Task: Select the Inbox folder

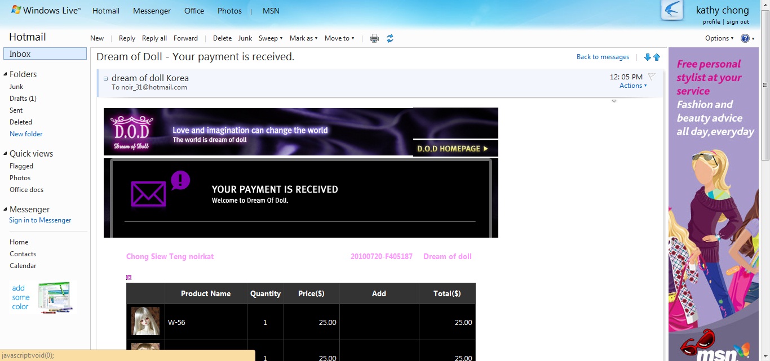Action: tap(45, 54)
